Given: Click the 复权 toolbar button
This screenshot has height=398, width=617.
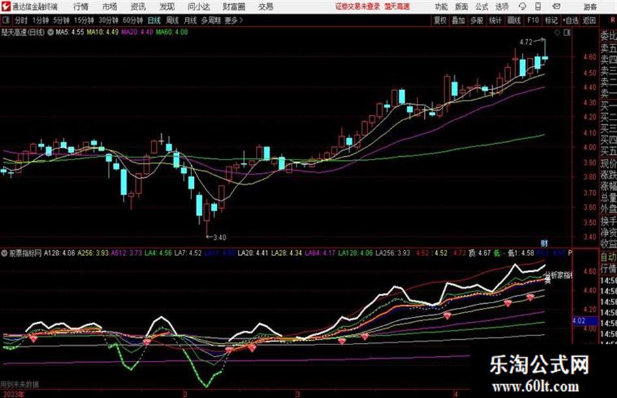Looking at the screenshot, I should (440, 20).
